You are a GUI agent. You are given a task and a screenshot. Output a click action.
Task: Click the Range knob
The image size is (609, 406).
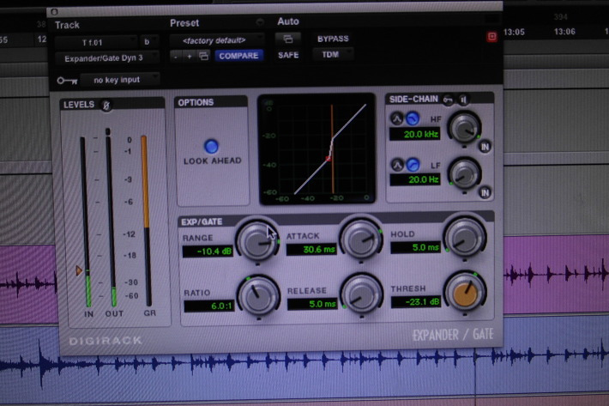click(x=256, y=242)
